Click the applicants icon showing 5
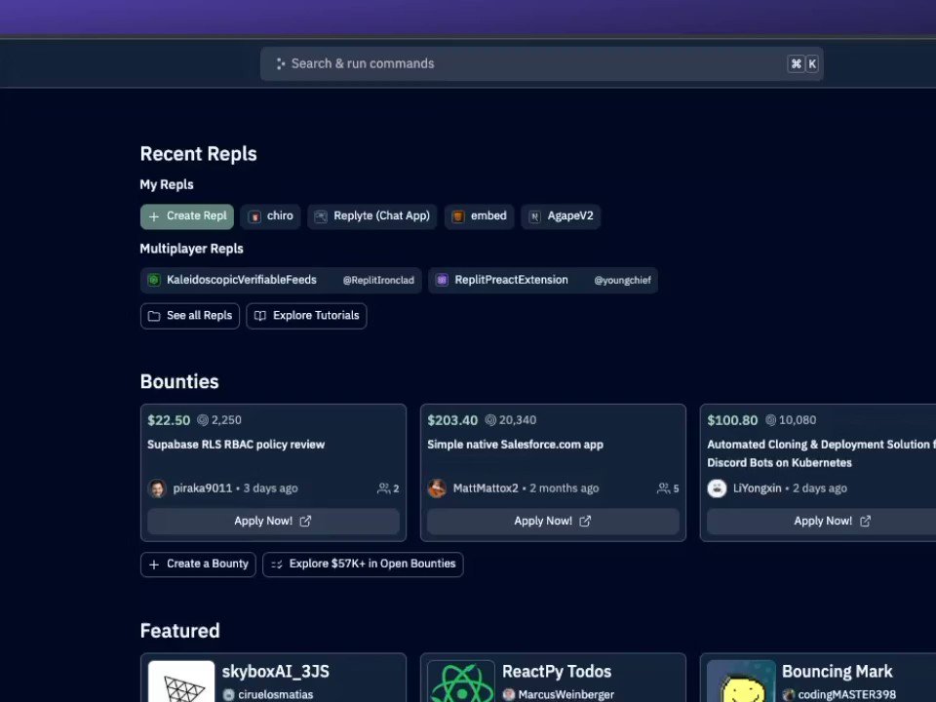The image size is (936, 702). click(x=663, y=488)
